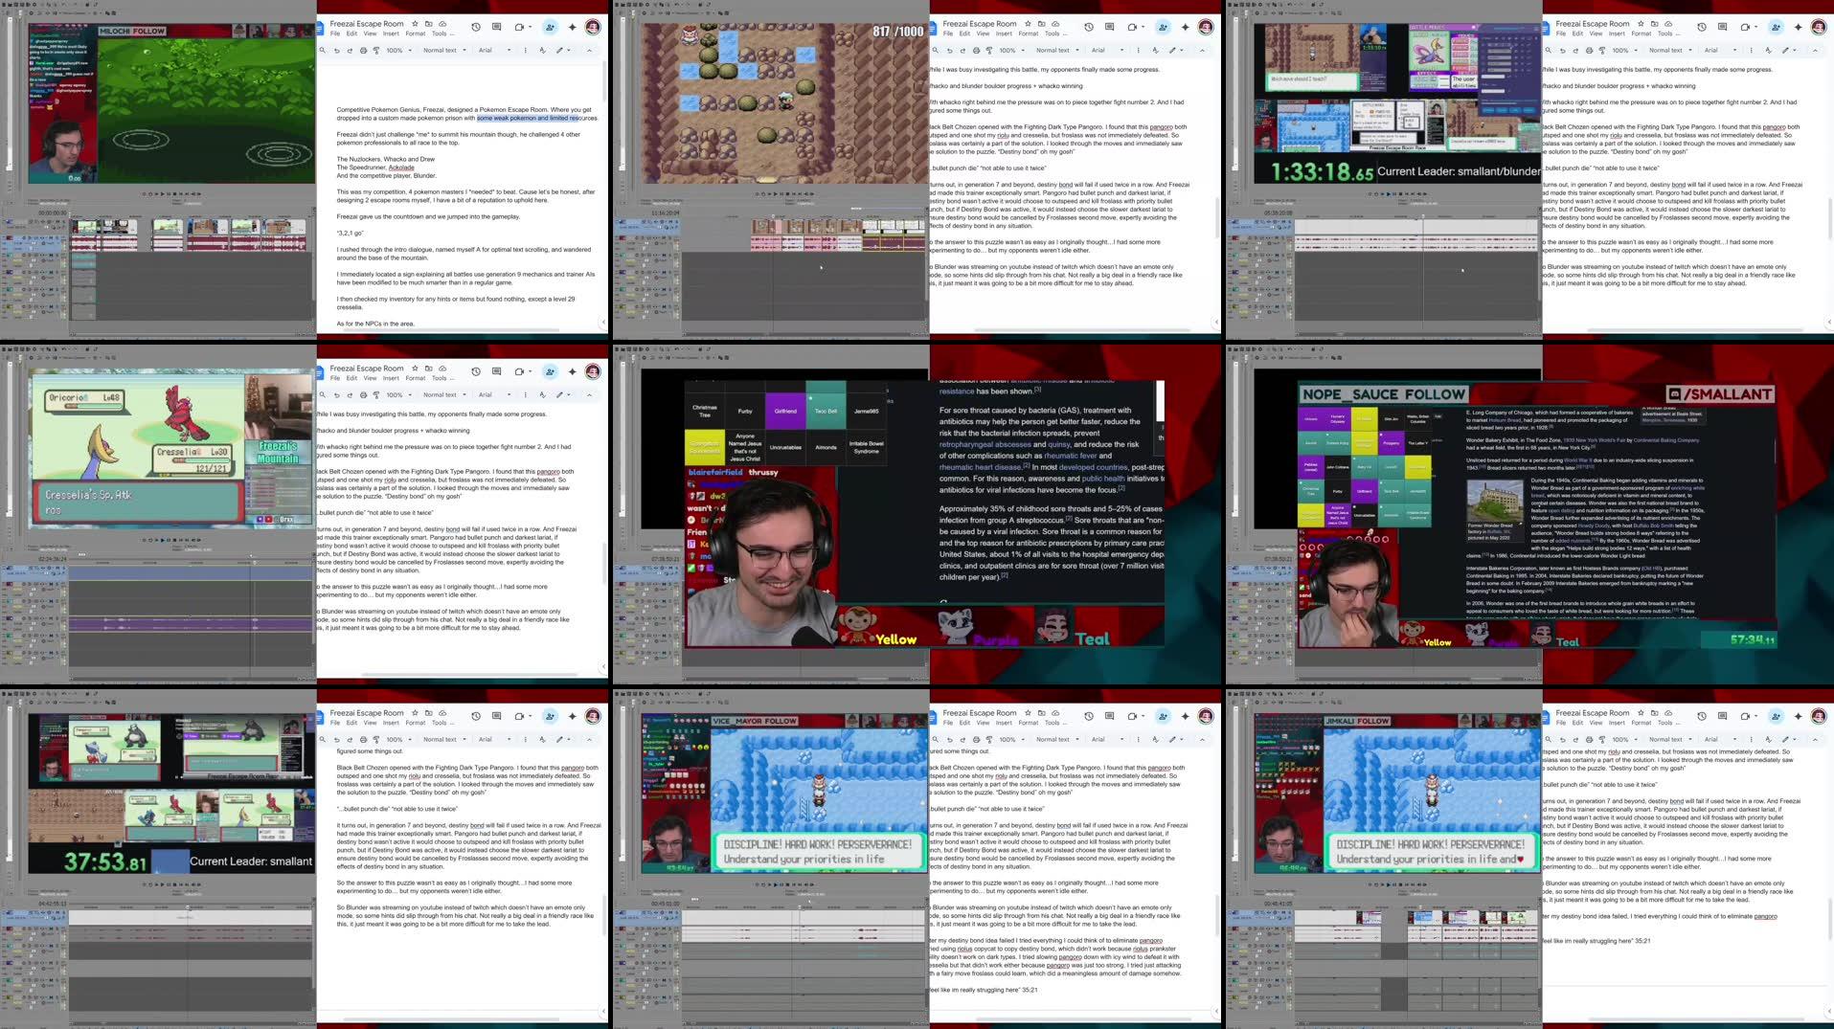Open the File menu in doc beside MILOCHI FOLLOW preview

335,34
